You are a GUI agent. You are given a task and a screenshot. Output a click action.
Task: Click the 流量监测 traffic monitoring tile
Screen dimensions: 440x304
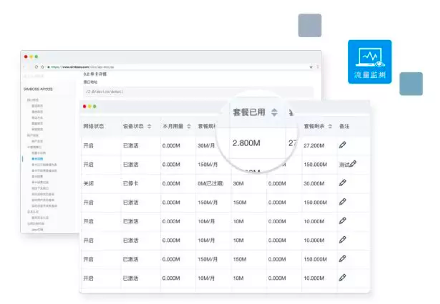370,62
